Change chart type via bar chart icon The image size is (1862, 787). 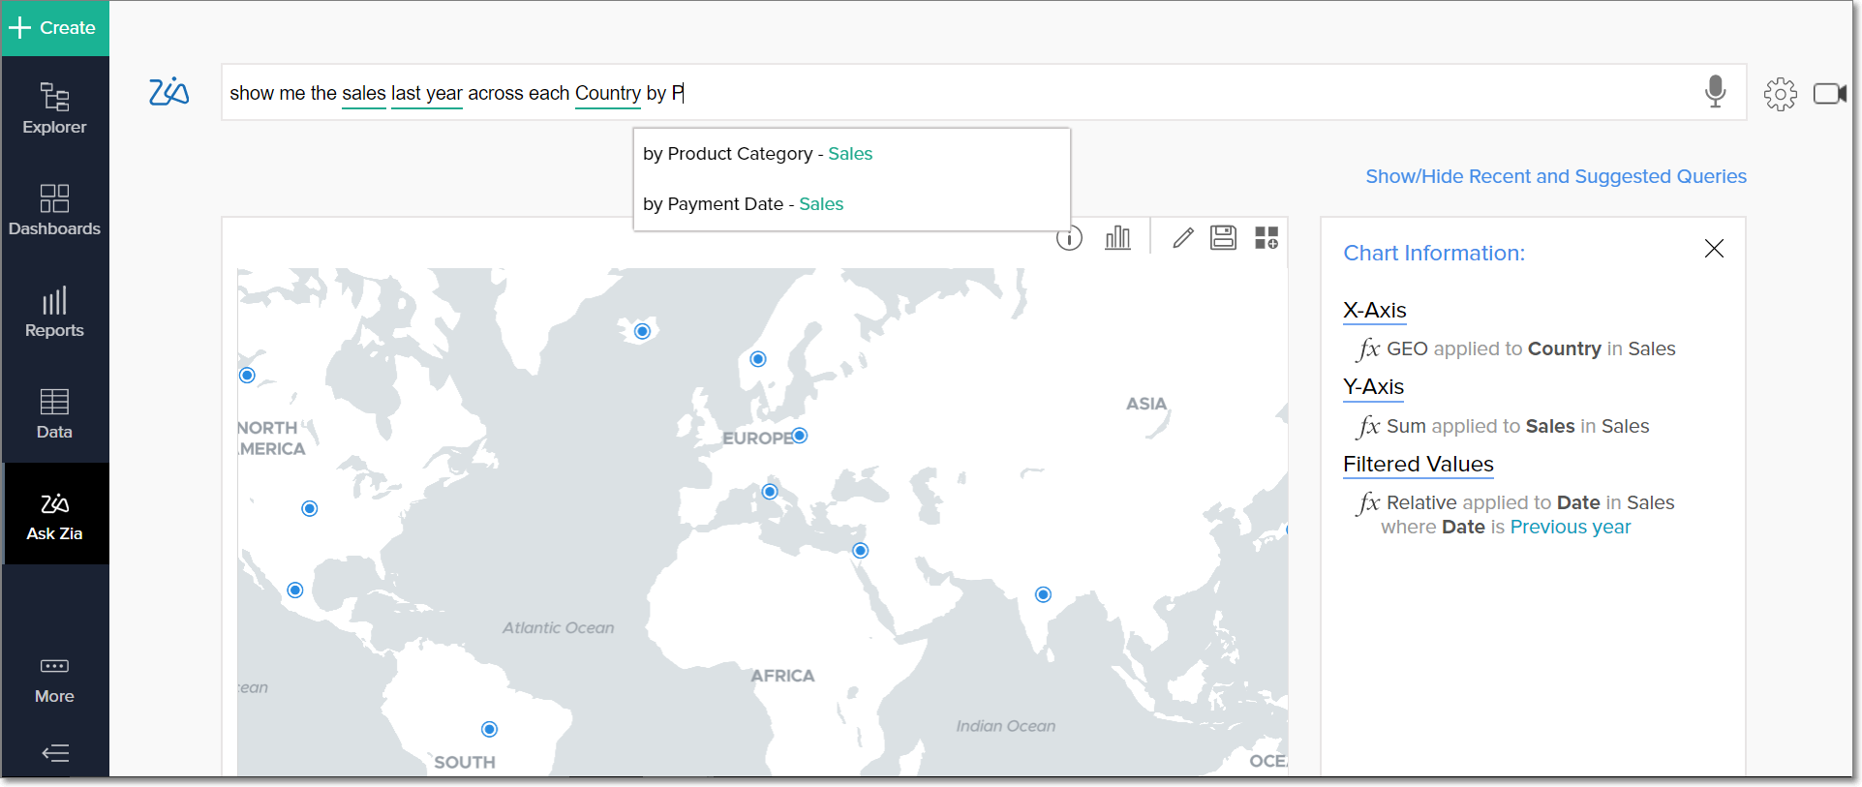[1117, 238]
